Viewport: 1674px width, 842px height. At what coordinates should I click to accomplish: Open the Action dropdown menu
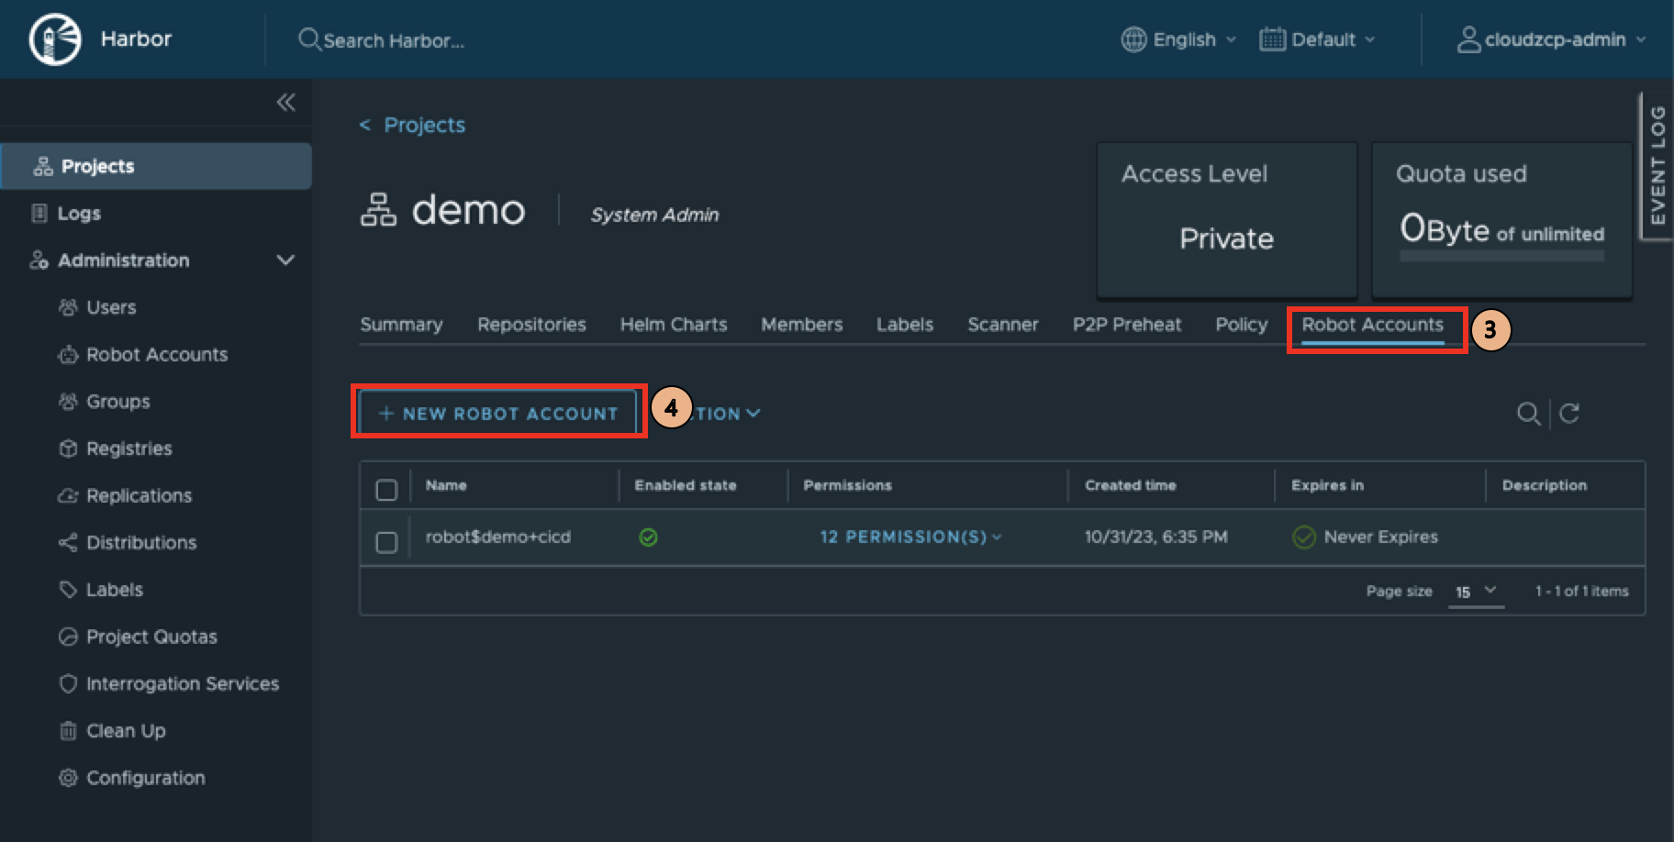point(727,414)
